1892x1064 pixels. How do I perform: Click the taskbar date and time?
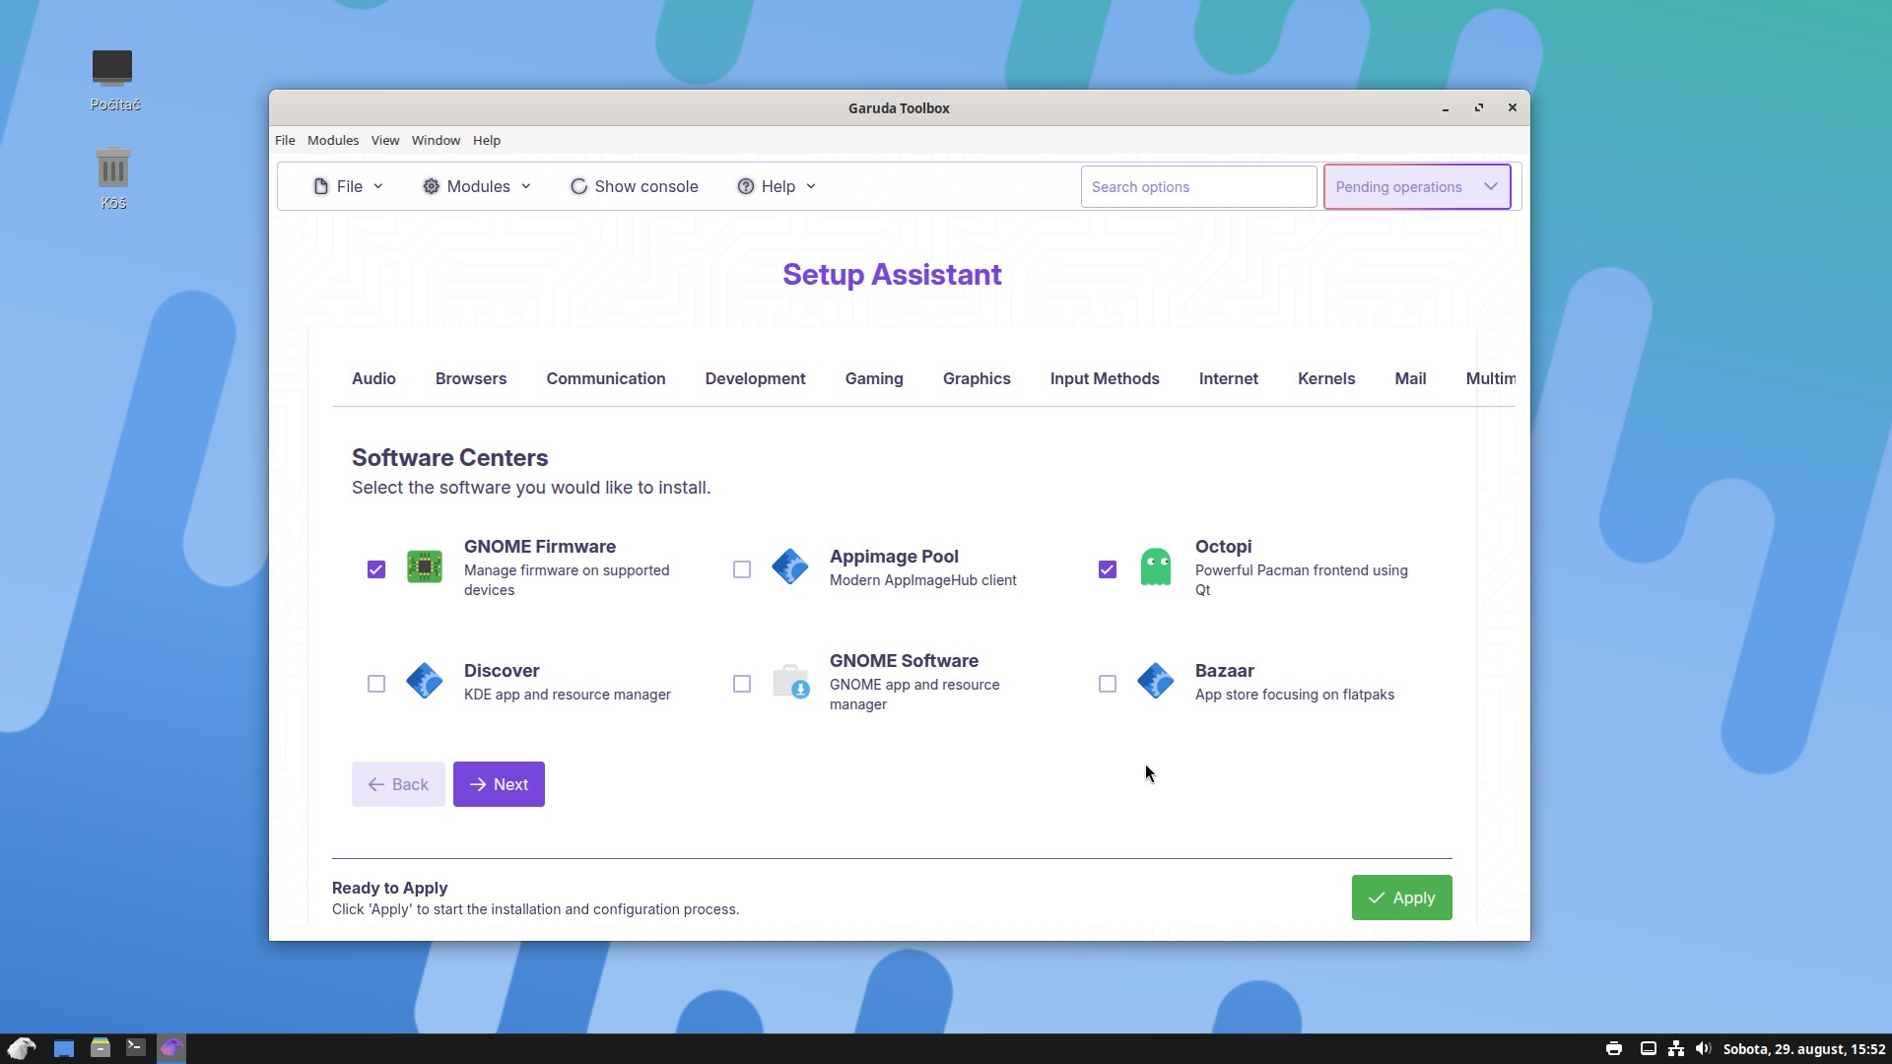tap(1804, 1049)
